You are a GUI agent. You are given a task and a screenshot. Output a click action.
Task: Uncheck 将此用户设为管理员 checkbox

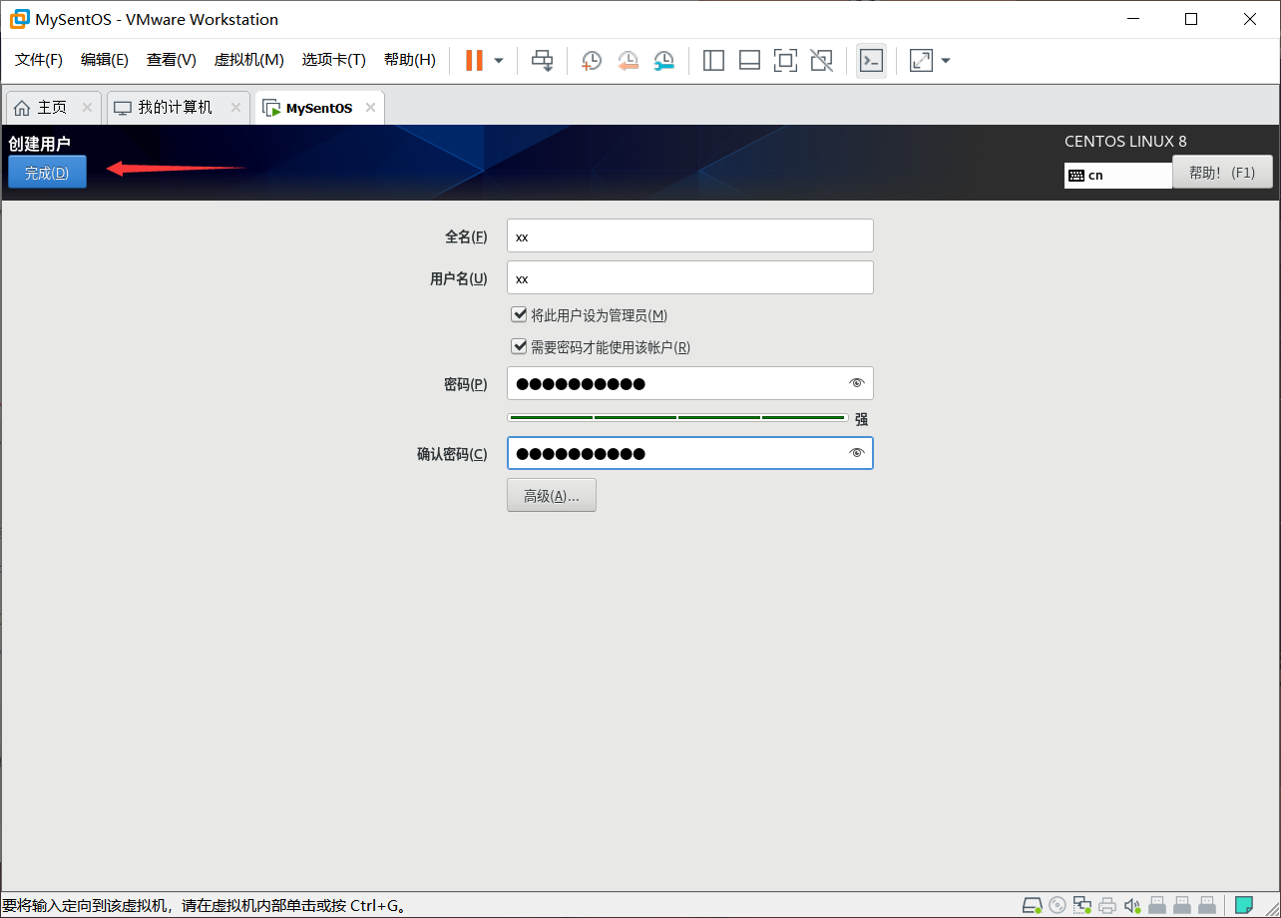click(x=519, y=314)
